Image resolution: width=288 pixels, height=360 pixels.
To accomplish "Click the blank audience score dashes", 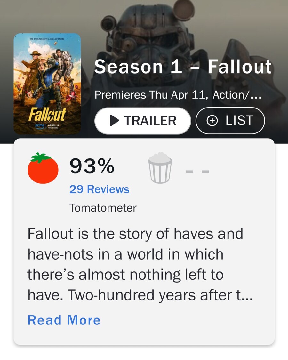I will pyautogui.click(x=197, y=172).
